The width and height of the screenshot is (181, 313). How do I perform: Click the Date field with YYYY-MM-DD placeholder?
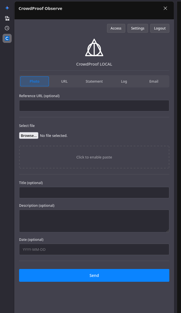[94, 249]
